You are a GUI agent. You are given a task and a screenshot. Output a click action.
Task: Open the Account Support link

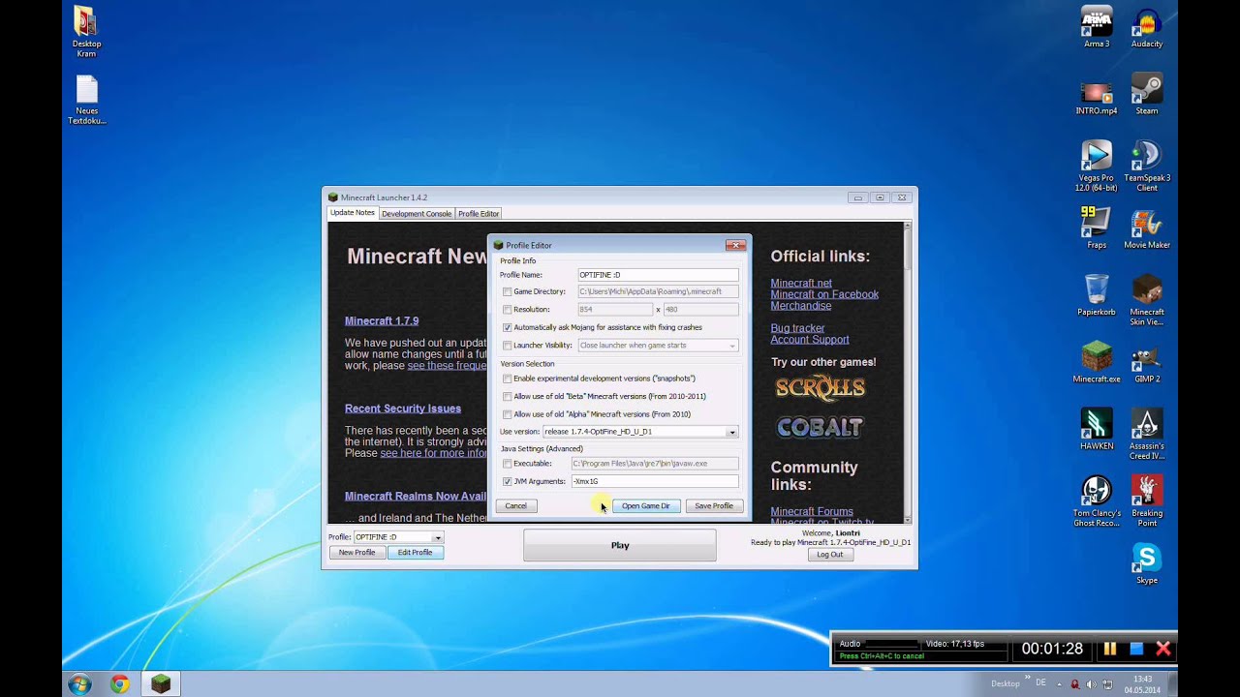pos(810,340)
